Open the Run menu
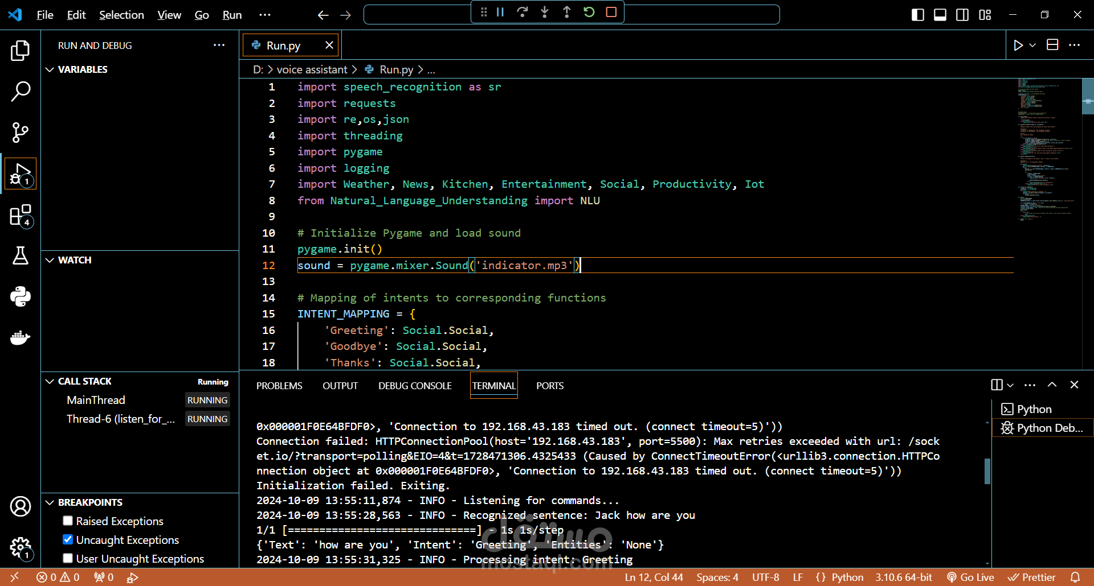This screenshot has width=1094, height=586. click(232, 15)
